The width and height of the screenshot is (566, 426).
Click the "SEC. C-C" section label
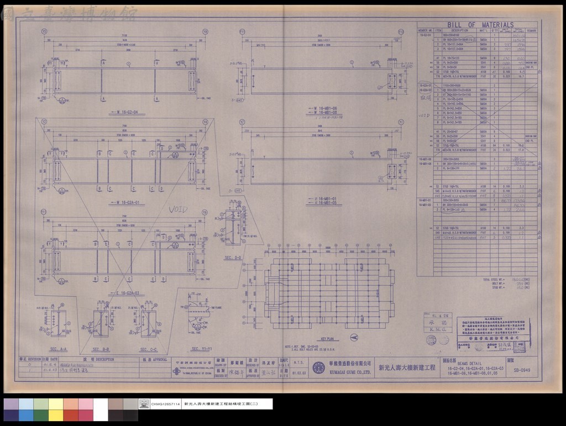pos(148,349)
